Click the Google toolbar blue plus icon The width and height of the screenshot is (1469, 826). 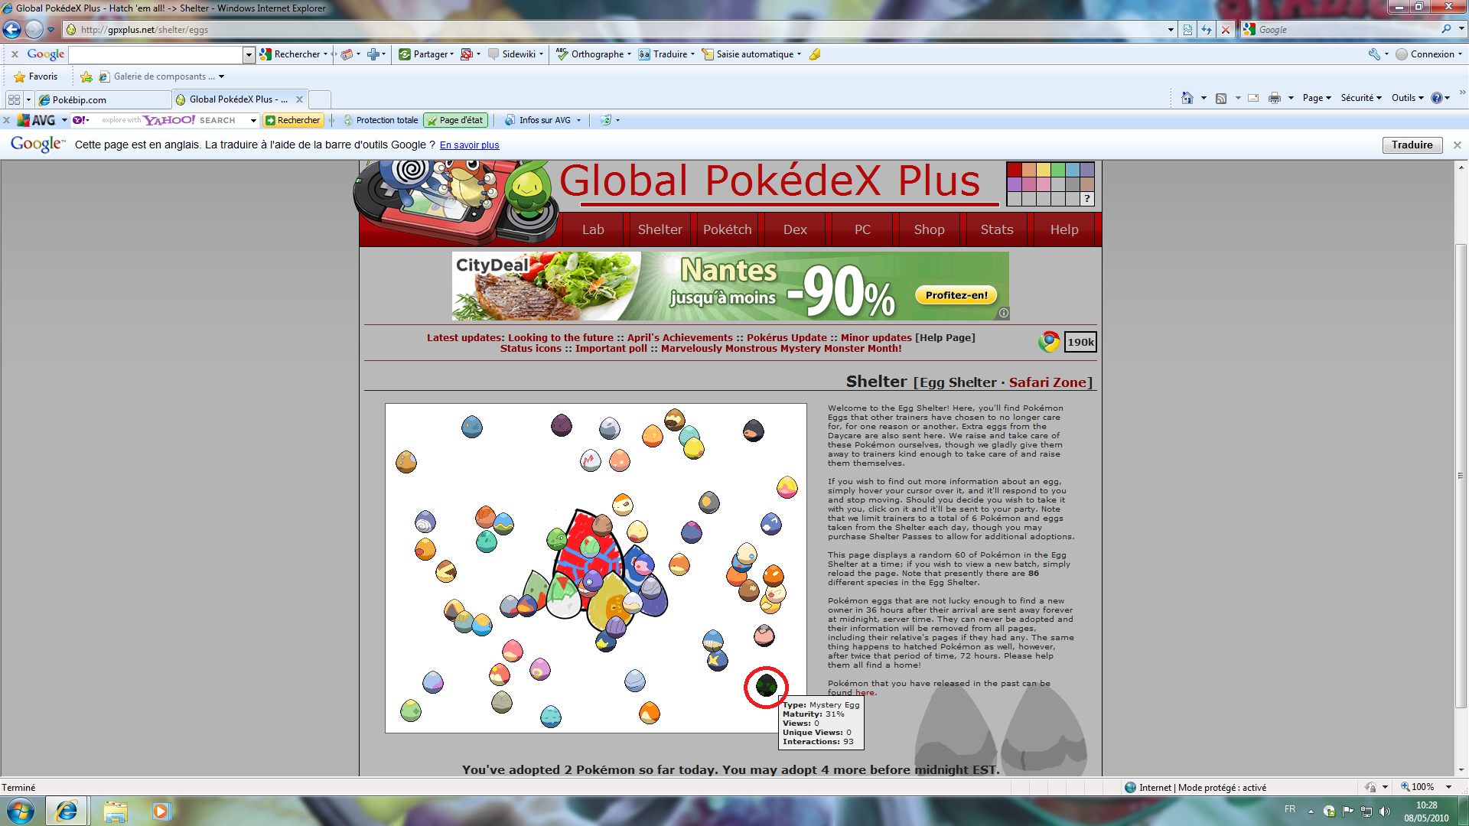tap(373, 54)
